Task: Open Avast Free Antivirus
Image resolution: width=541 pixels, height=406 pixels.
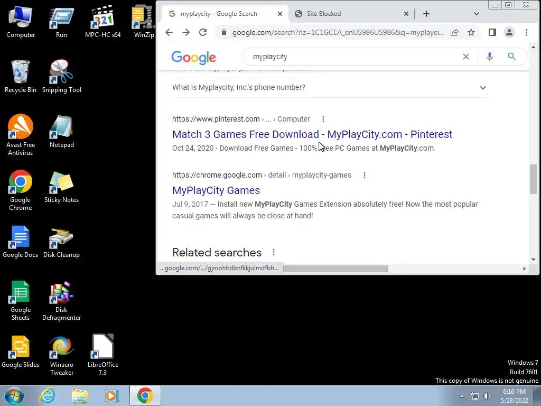Action: tap(21, 135)
